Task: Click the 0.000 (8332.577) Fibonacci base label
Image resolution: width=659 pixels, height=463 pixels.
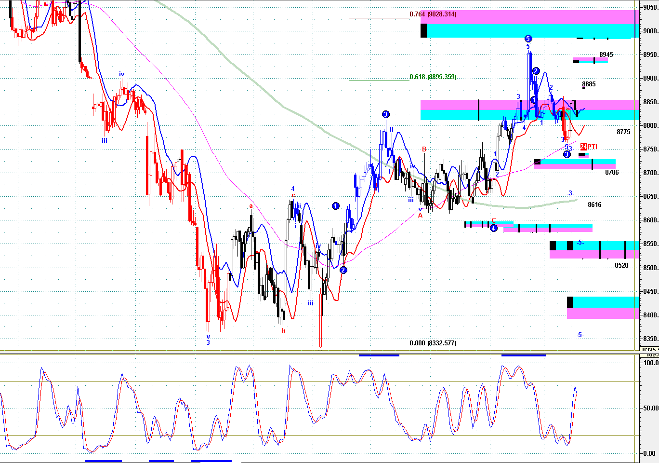Action: click(x=433, y=343)
